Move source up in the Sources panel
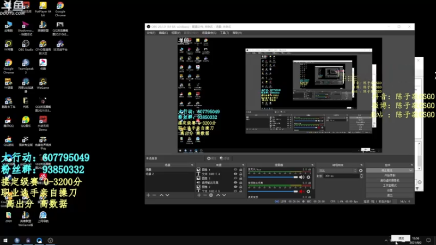This screenshot has height=245, width=436. tap(218, 195)
